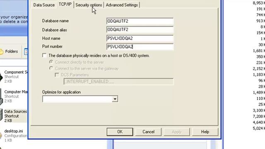
Task: Click the Port number label
Action: (52, 46)
